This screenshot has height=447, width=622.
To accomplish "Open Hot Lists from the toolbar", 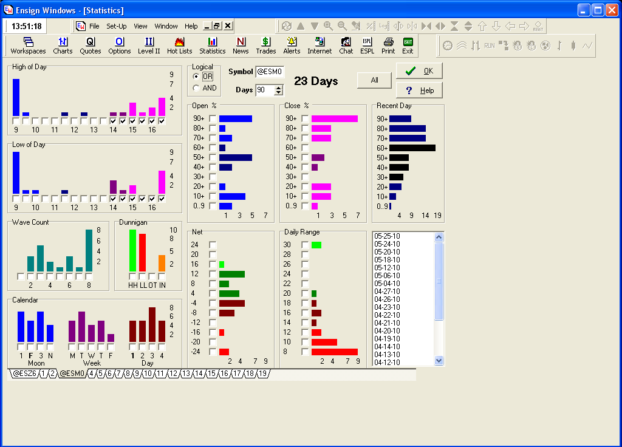I will [179, 46].
